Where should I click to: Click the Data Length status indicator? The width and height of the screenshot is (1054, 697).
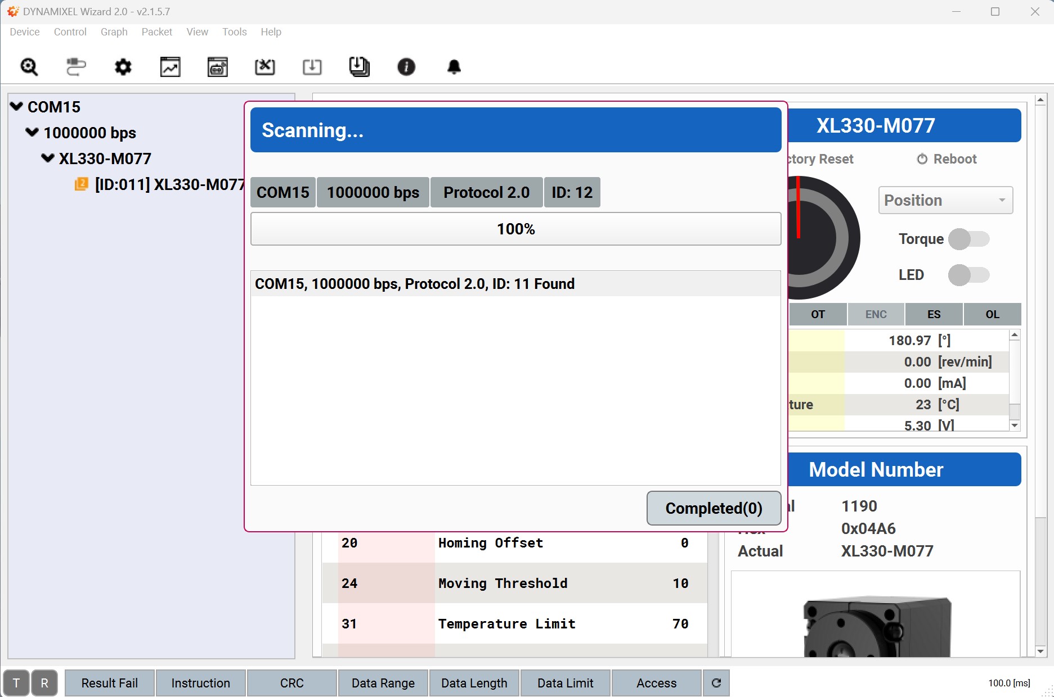click(x=474, y=683)
